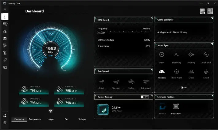The image size is (218, 130).
Task: Choose the Breathing lighting effect
Action: tap(176, 55)
